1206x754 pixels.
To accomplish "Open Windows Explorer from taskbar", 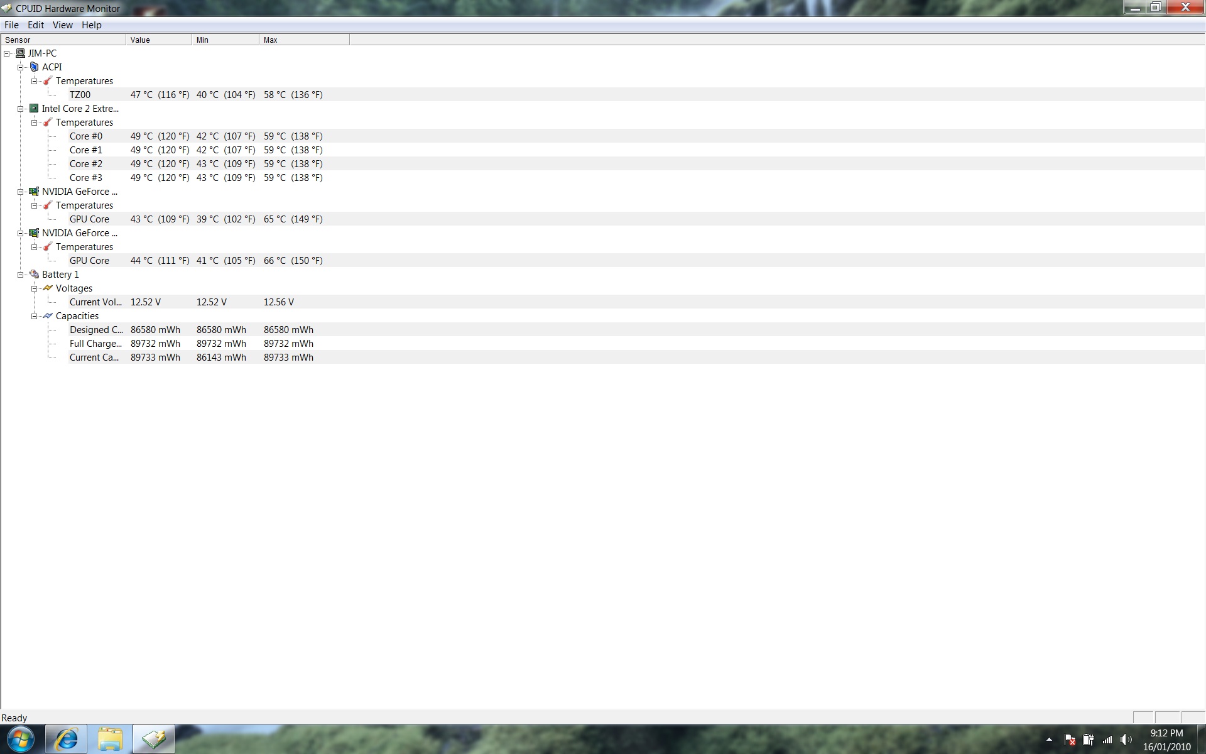I will [x=110, y=740].
